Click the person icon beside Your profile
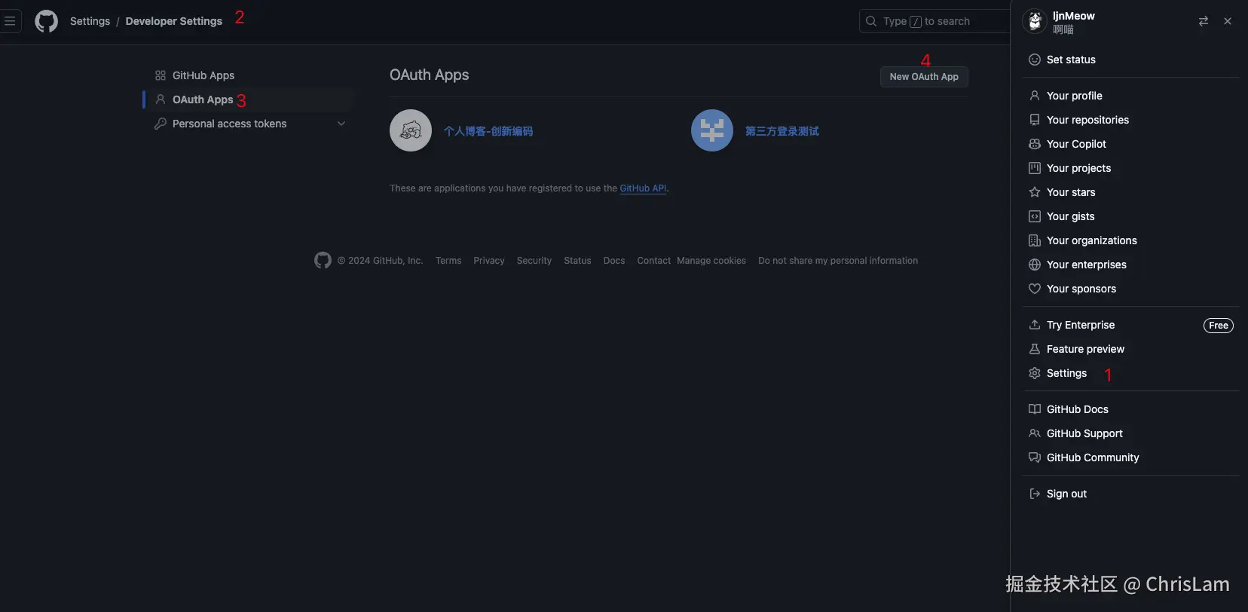The image size is (1248, 612). (x=1035, y=96)
